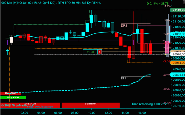The image size is (185, 115).
Task: Toggle the Day VWAP indicator button
Action: 11,93
